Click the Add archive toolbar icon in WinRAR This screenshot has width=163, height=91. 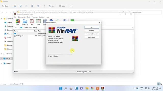tap(18, 22)
